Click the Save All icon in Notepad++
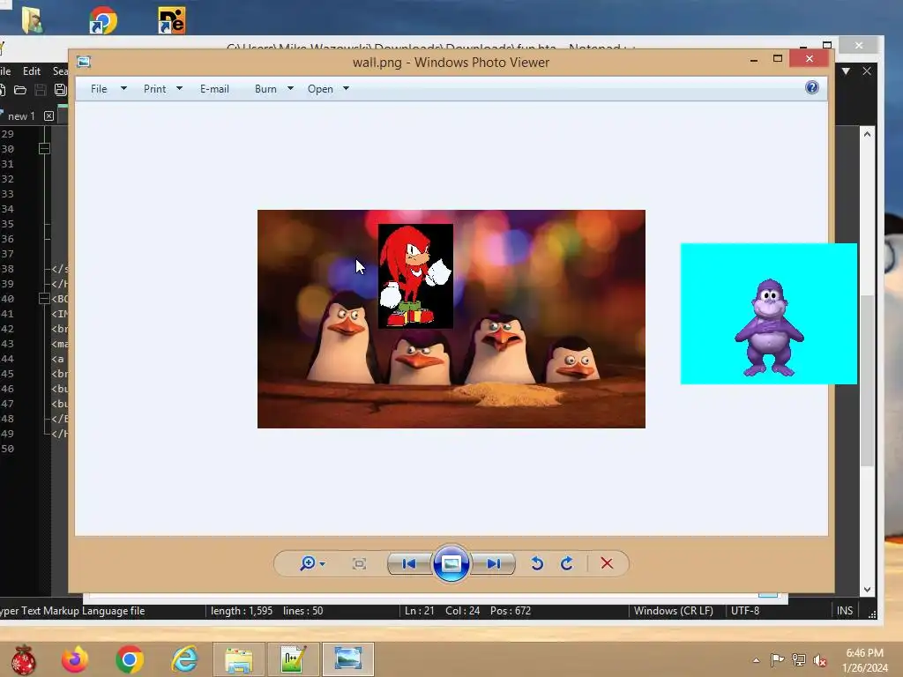The image size is (903, 677). point(60,90)
